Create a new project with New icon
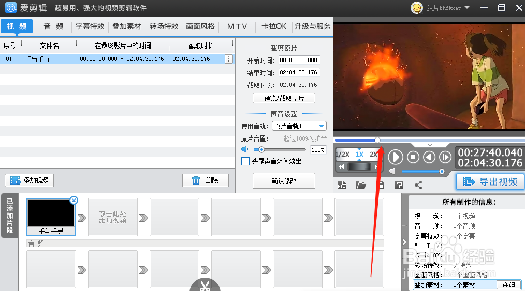The width and height of the screenshot is (525, 291). click(x=342, y=185)
